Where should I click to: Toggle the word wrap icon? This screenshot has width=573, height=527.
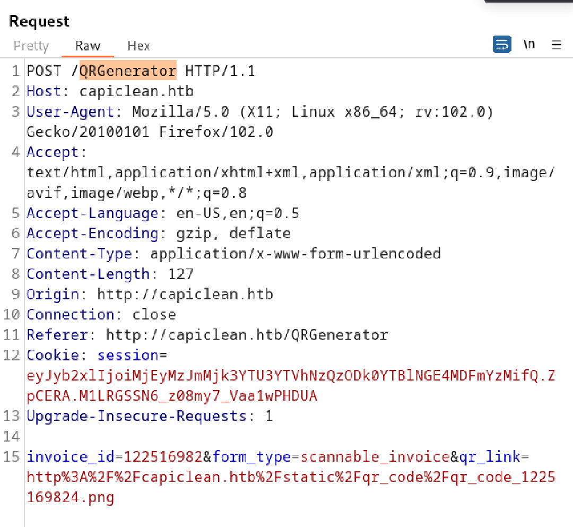(x=501, y=45)
